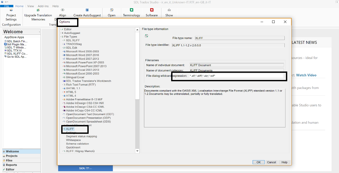The image size is (339, 173).
Task: Open the File menu
Action: [x=7, y=6]
